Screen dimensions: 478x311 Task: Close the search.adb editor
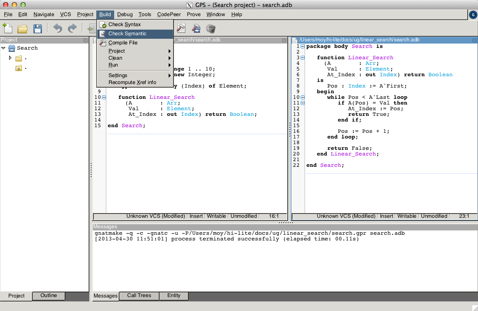tap(475, 40)
